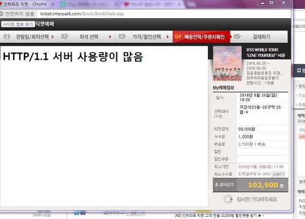Click the 사이트 정보 보기 tooltip label

click(18, 24)
